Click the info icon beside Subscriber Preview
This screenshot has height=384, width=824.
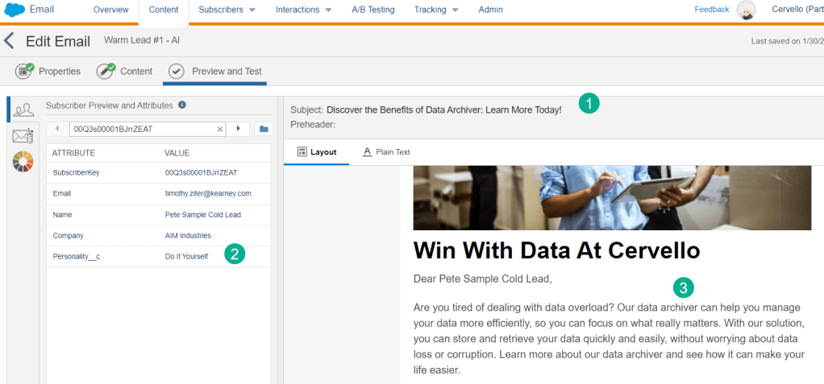click(182, 105)
